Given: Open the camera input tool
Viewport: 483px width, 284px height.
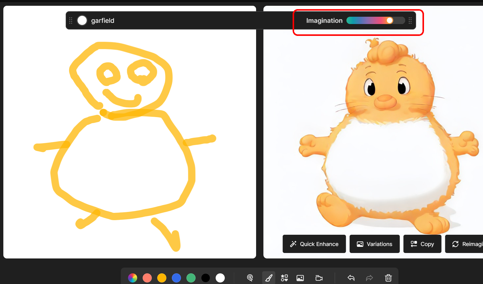Looking at the screenshot, I should 319,278.
